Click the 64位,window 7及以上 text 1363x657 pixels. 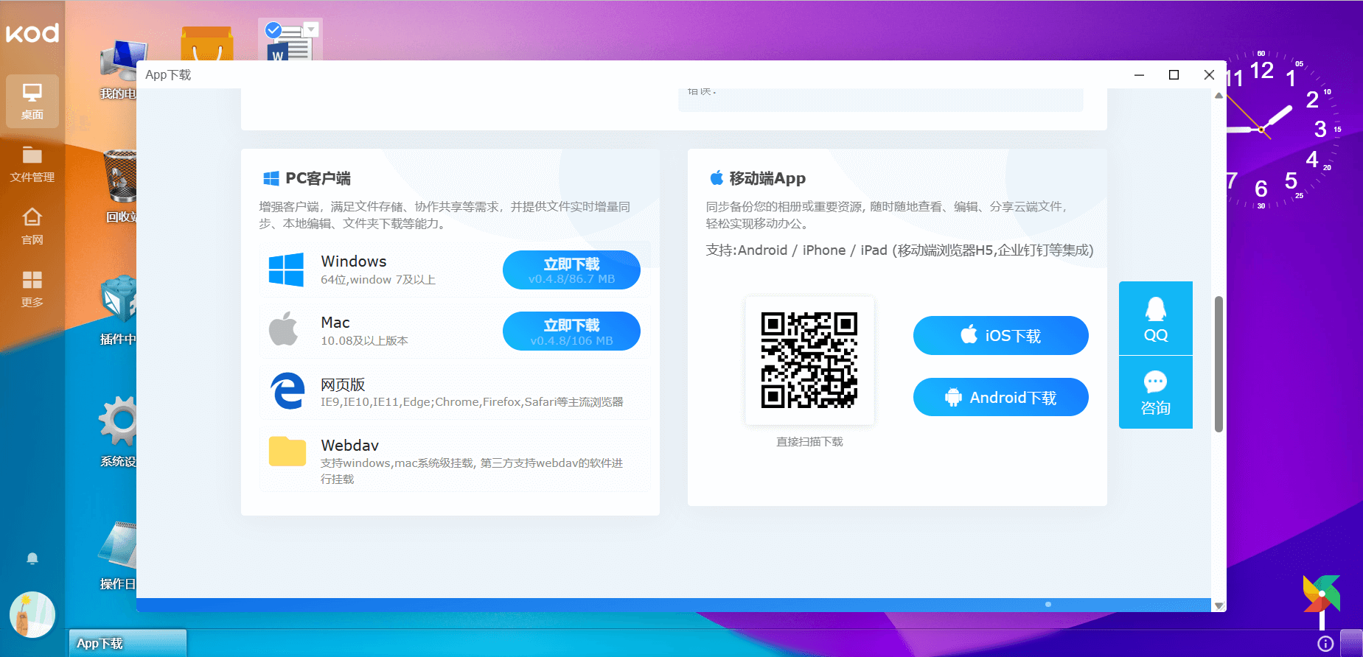378,280
